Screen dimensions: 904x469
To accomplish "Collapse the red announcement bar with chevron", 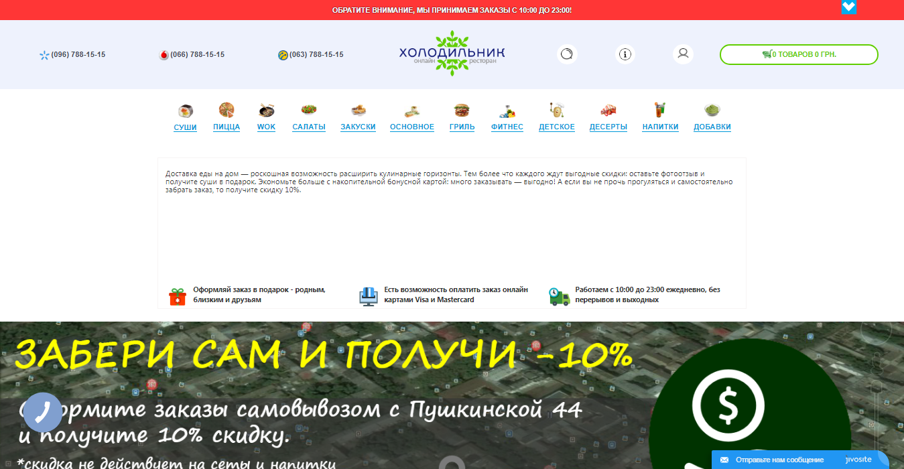I will coord(848,7).
